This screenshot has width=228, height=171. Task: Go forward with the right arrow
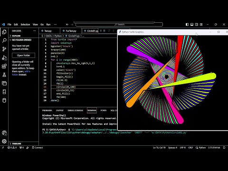pyautogui.click(x=72, y=24)
